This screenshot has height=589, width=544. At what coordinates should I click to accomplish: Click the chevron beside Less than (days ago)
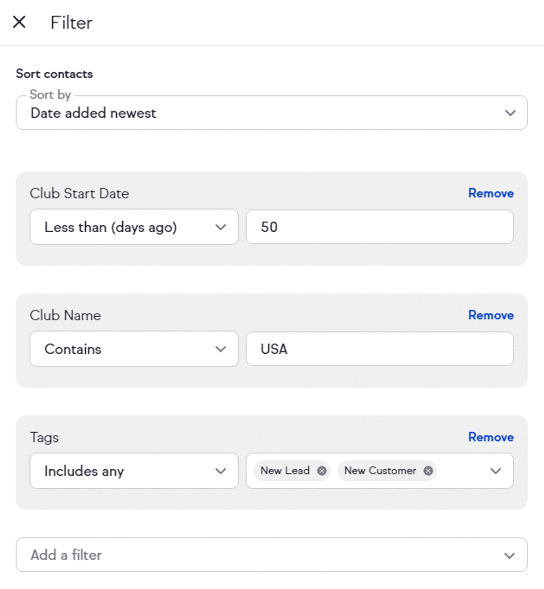point(221,227)
